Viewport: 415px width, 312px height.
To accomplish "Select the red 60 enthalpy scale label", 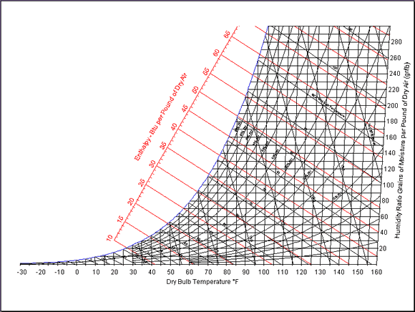I will point(217,53).
